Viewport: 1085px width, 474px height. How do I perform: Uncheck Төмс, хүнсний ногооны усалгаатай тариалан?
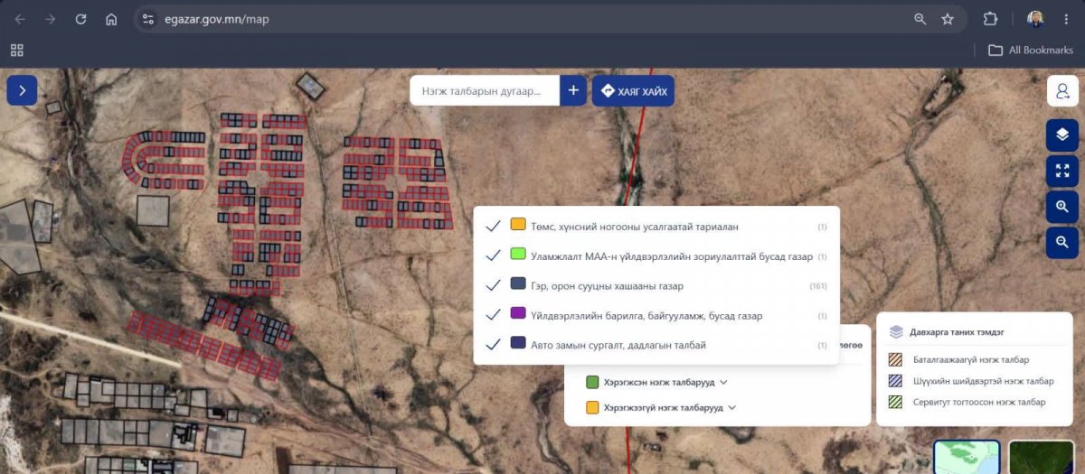[494, 227]
